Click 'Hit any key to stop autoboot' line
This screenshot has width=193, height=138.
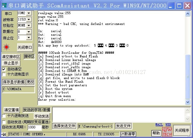point(83,46)
